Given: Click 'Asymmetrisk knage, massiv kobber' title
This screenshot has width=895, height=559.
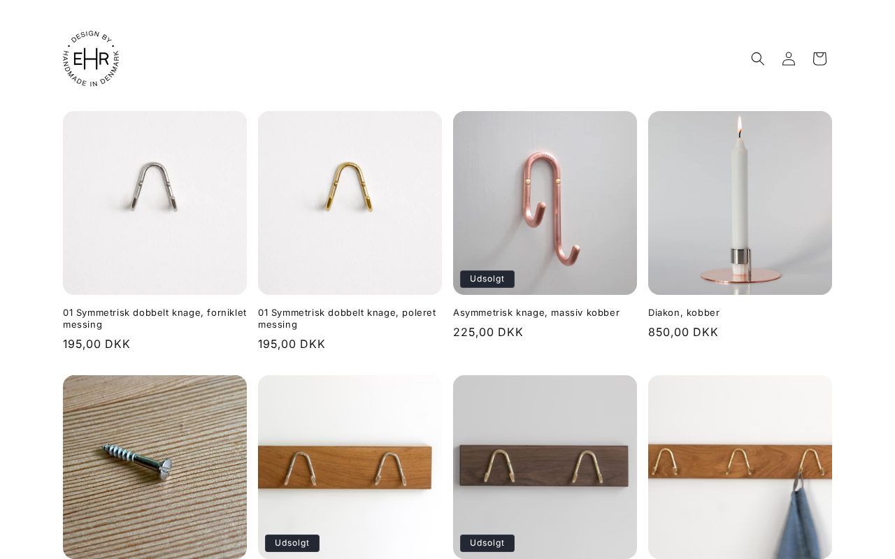Looking at the screenshot, I should [x=536, y=313].
